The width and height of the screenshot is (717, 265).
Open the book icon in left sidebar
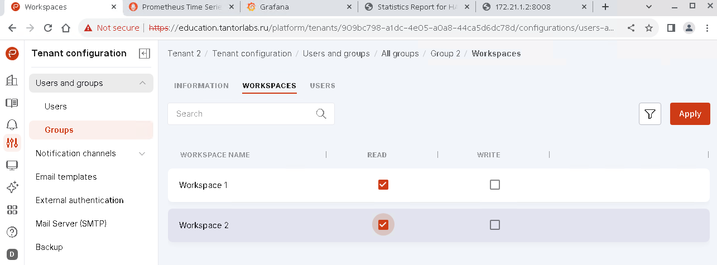pos(12,103)
